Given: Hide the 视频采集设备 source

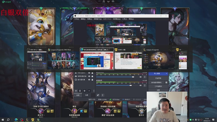Looking at the screenshot, I should coord(89,76).
